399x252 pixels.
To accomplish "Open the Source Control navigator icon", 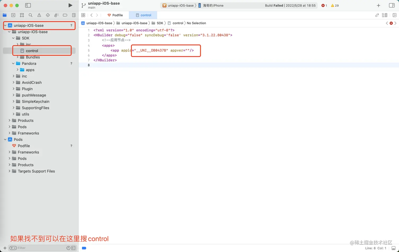I will (x=13, y=15).
